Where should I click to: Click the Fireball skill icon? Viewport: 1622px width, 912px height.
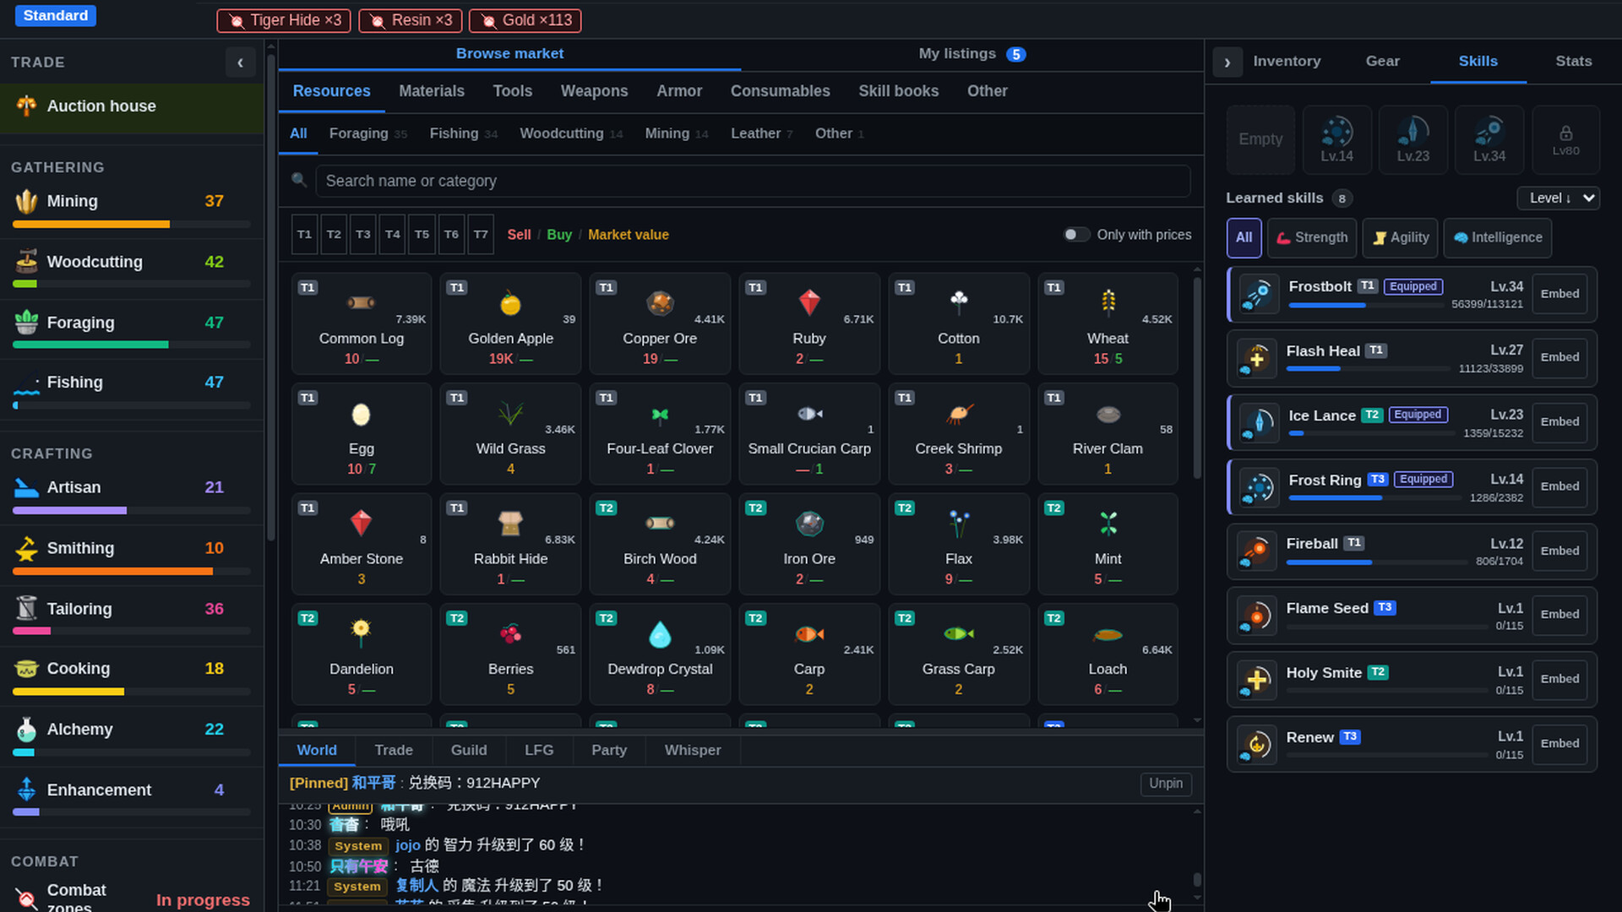[1256, 551]
